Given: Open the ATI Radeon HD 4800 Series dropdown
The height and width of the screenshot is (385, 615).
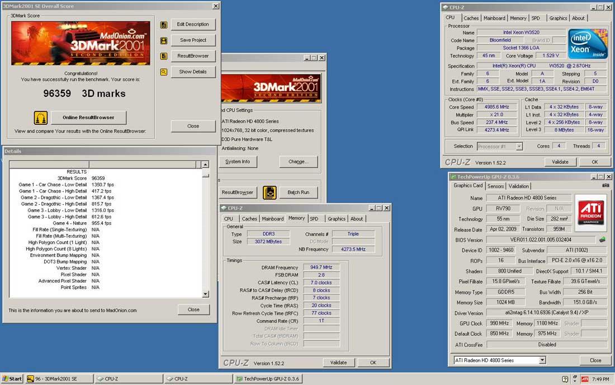Looking at the screenshot, I should tap(542, 360).
